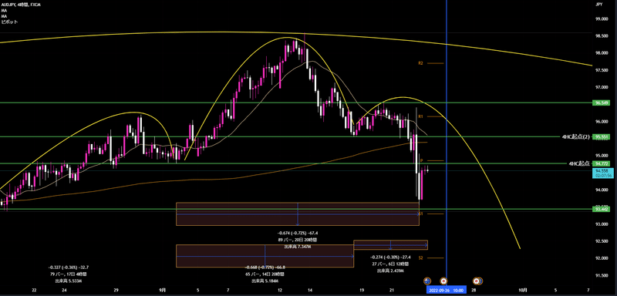Click the 9月 label on time axis
This screenshot has height=296, width=617.
[x=163, y=290]
